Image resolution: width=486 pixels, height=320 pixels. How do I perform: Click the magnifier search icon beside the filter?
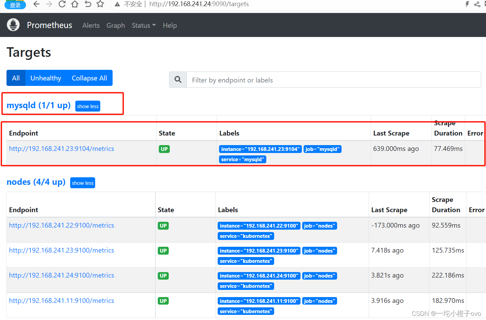click(x=178, y=79)
